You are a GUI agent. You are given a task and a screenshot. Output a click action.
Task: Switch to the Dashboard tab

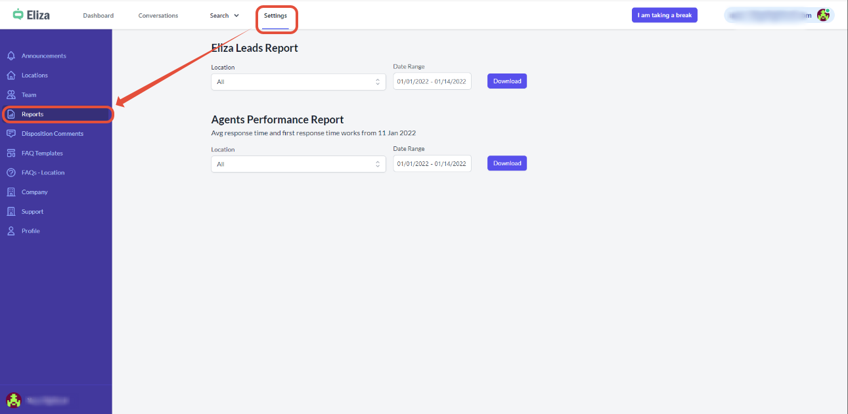(x=98, y=16)
